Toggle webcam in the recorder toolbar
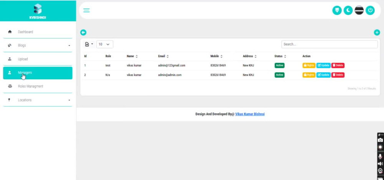The height and width of the screenshot is (180, 384). (x=380, y=171)
